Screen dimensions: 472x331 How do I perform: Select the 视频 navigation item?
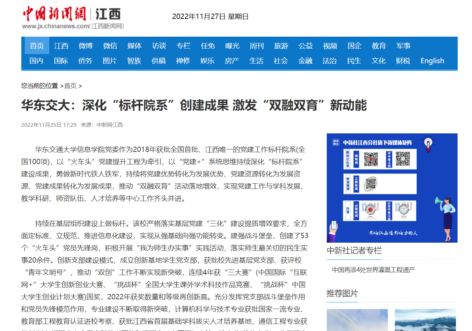point(330,46)
